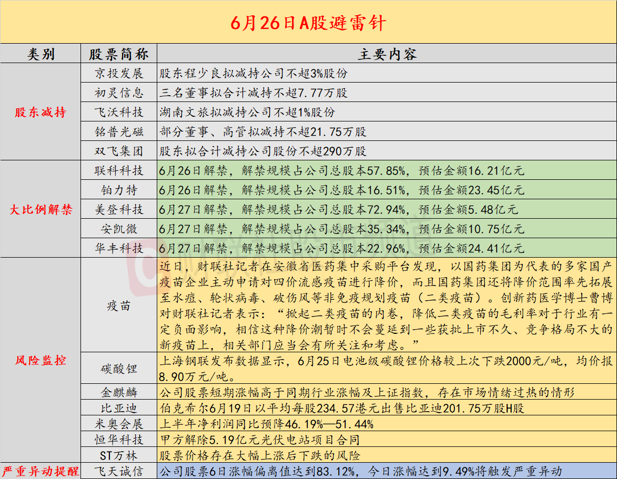This screenshot has width=617, height=479.
Task: Click the ST万林 stock cell
Action: (119, 455)
